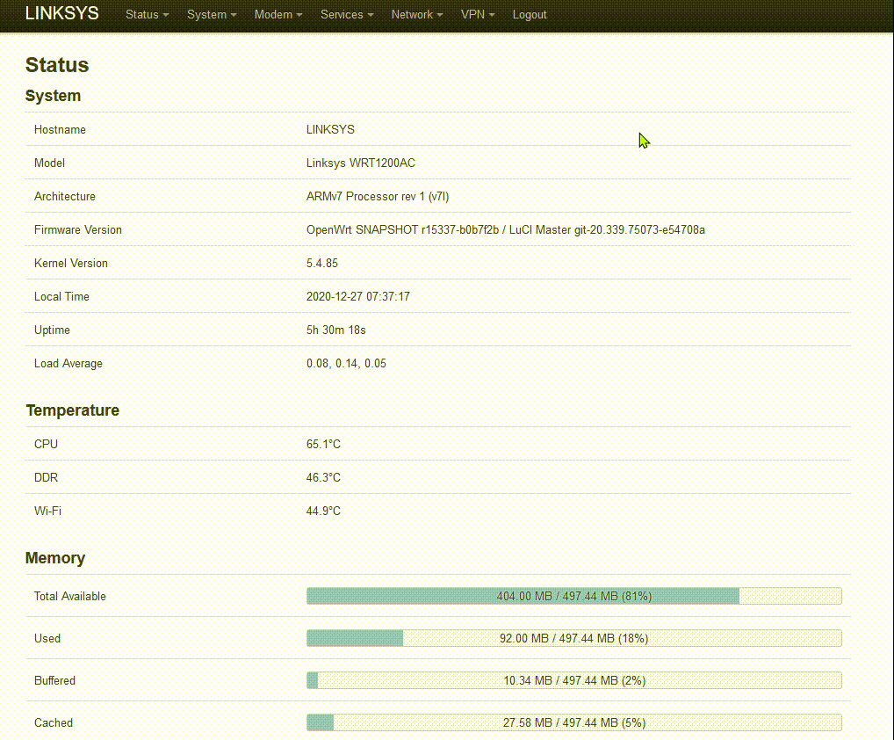Click the Model row label

click(49, 163)
